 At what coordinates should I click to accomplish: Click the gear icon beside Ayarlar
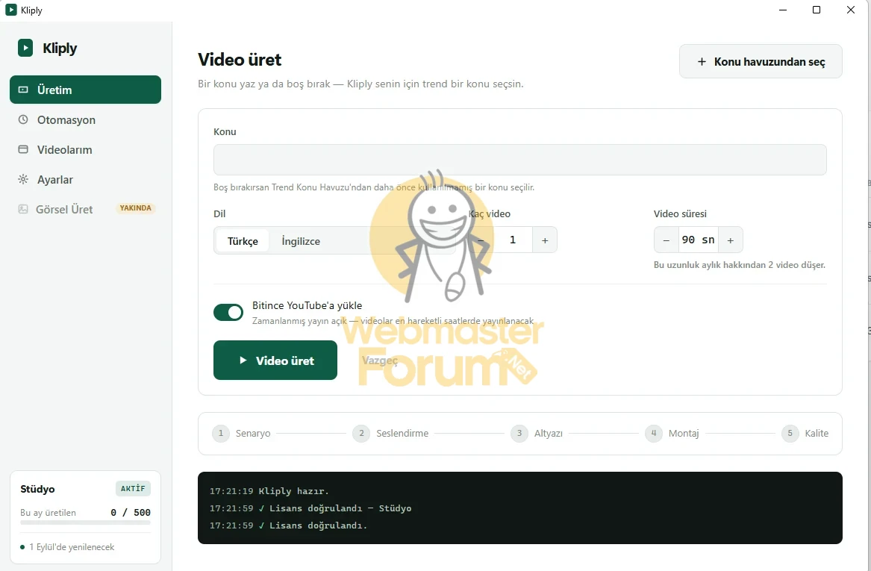[23, 179]
